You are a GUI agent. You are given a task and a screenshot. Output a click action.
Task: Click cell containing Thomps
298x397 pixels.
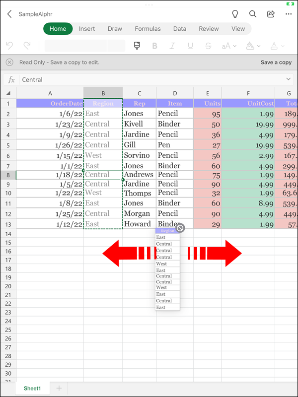140,193
